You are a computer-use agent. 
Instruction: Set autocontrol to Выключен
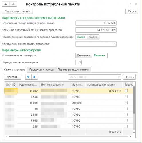(84, 55)
